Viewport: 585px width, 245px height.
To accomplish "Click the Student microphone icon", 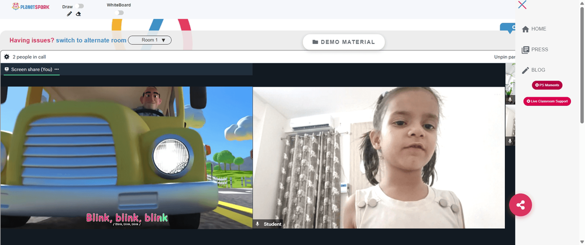I will (x=257, y=224).
